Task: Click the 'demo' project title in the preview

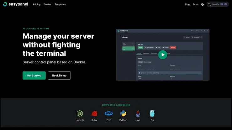Action: coord(125,37)
